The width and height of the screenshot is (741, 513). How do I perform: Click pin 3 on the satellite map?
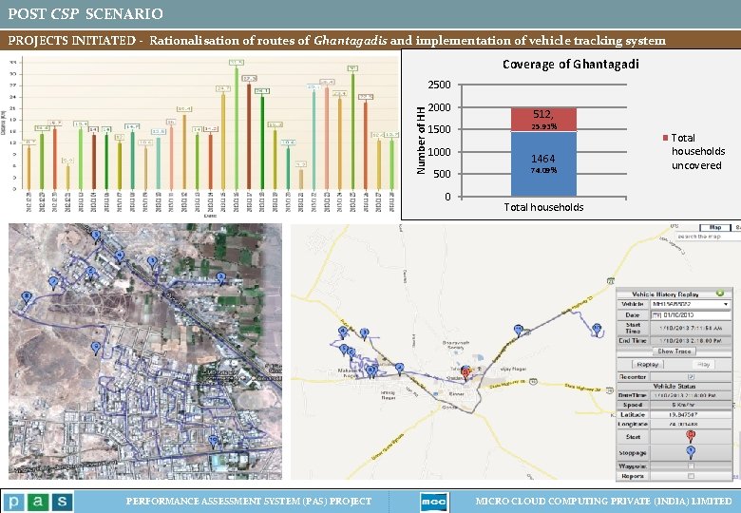[x=152, y=261]
